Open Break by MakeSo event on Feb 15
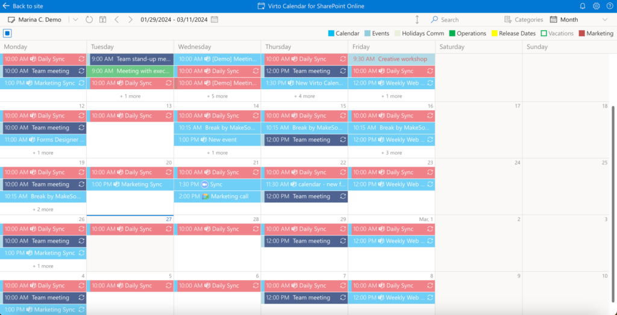 click(x=304, y=128)
